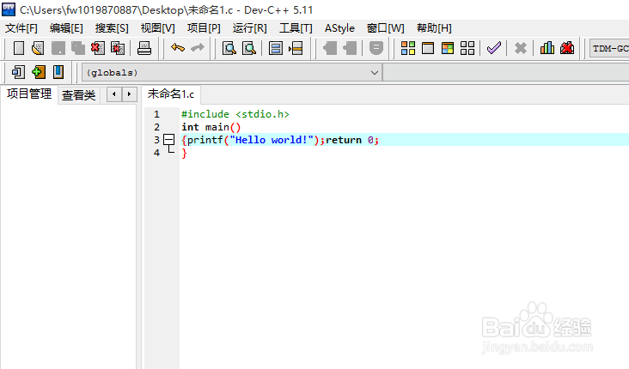Click the right tab scroll arrow
629x369 pixels.
tap(129, 94)
